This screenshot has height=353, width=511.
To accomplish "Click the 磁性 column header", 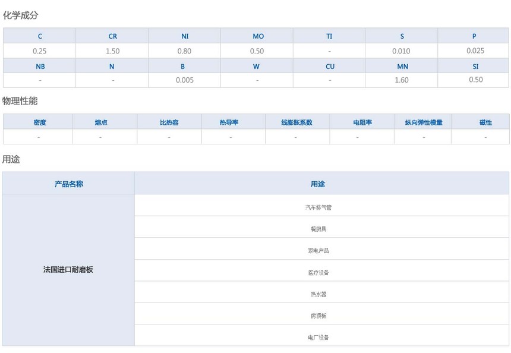I will tap(485, 122).
